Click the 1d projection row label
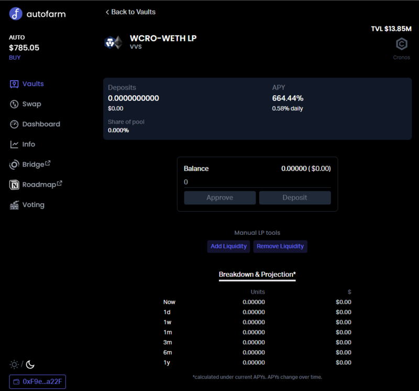 (x=167, y=312)
